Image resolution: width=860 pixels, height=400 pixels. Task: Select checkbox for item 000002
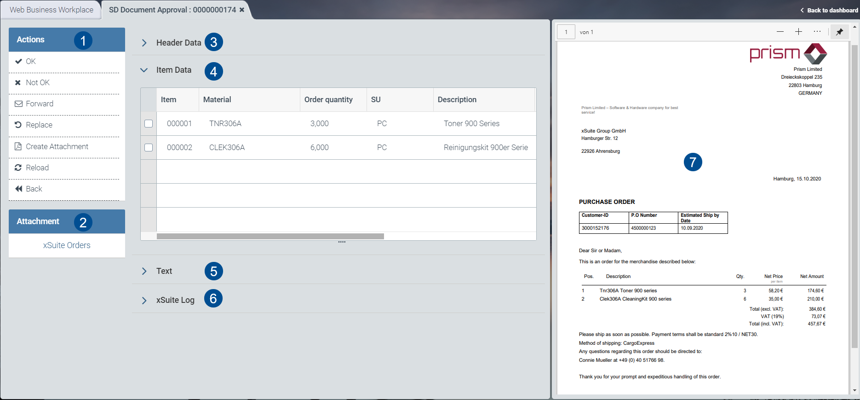[149, 147]
